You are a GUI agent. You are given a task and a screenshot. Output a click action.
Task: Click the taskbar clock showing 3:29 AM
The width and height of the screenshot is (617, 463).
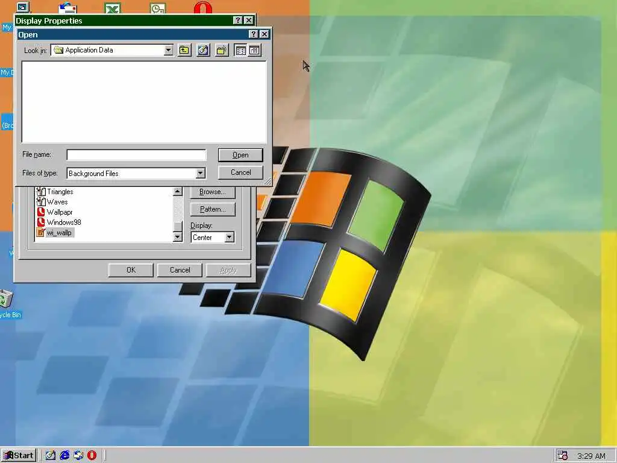point(591,456)
